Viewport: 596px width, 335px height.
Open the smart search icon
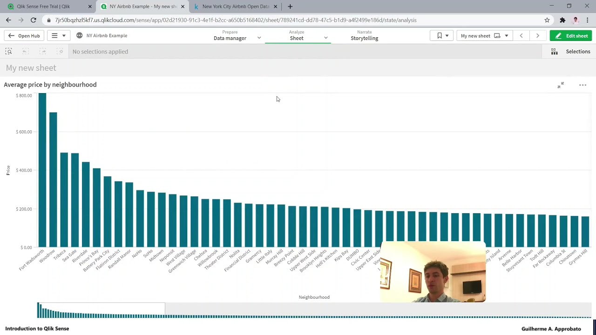pos(8,52)
